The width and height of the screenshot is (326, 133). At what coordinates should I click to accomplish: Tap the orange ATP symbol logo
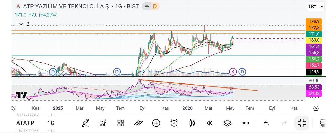[18, 6]
